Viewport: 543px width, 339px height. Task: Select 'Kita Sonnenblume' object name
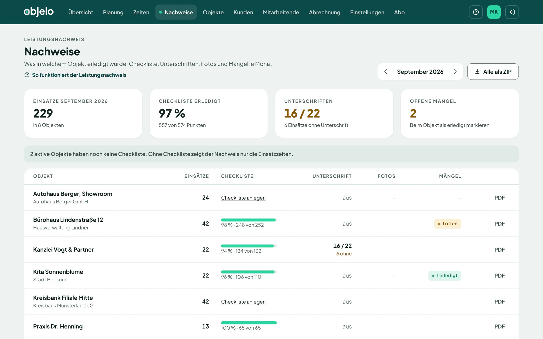point(58,272)
